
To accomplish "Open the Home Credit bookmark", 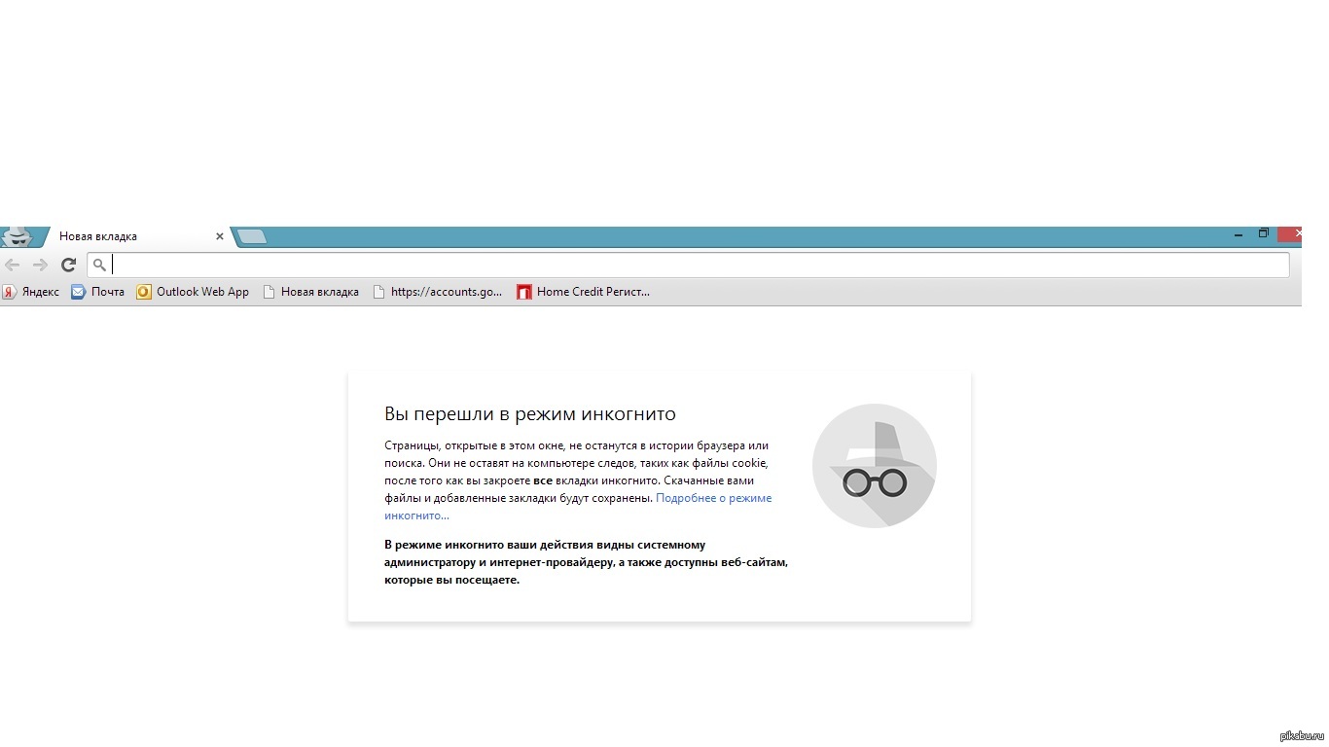I will (583, 292).
